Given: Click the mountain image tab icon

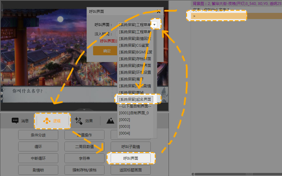Looking at the screenshot, I should tap(110, 121).
